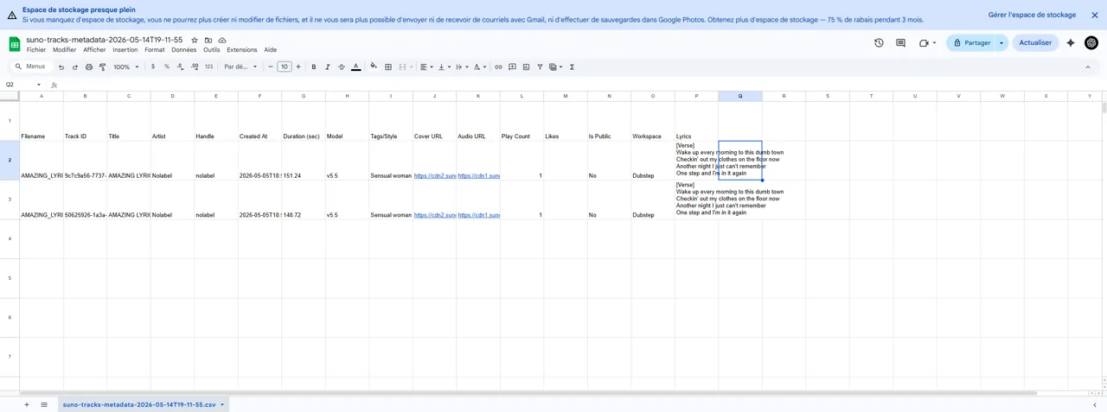
Task: Click the Gérer l'espace de stockage link
Action: (1032, 15)
